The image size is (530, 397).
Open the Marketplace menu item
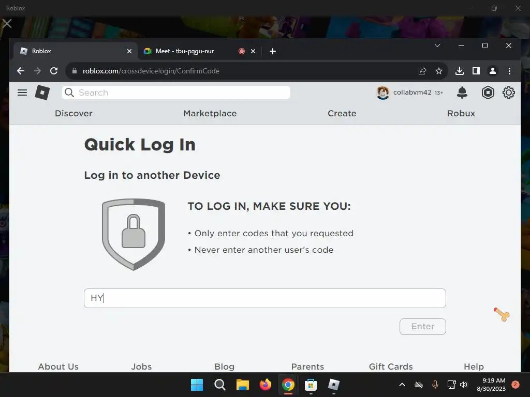point(210,113)
